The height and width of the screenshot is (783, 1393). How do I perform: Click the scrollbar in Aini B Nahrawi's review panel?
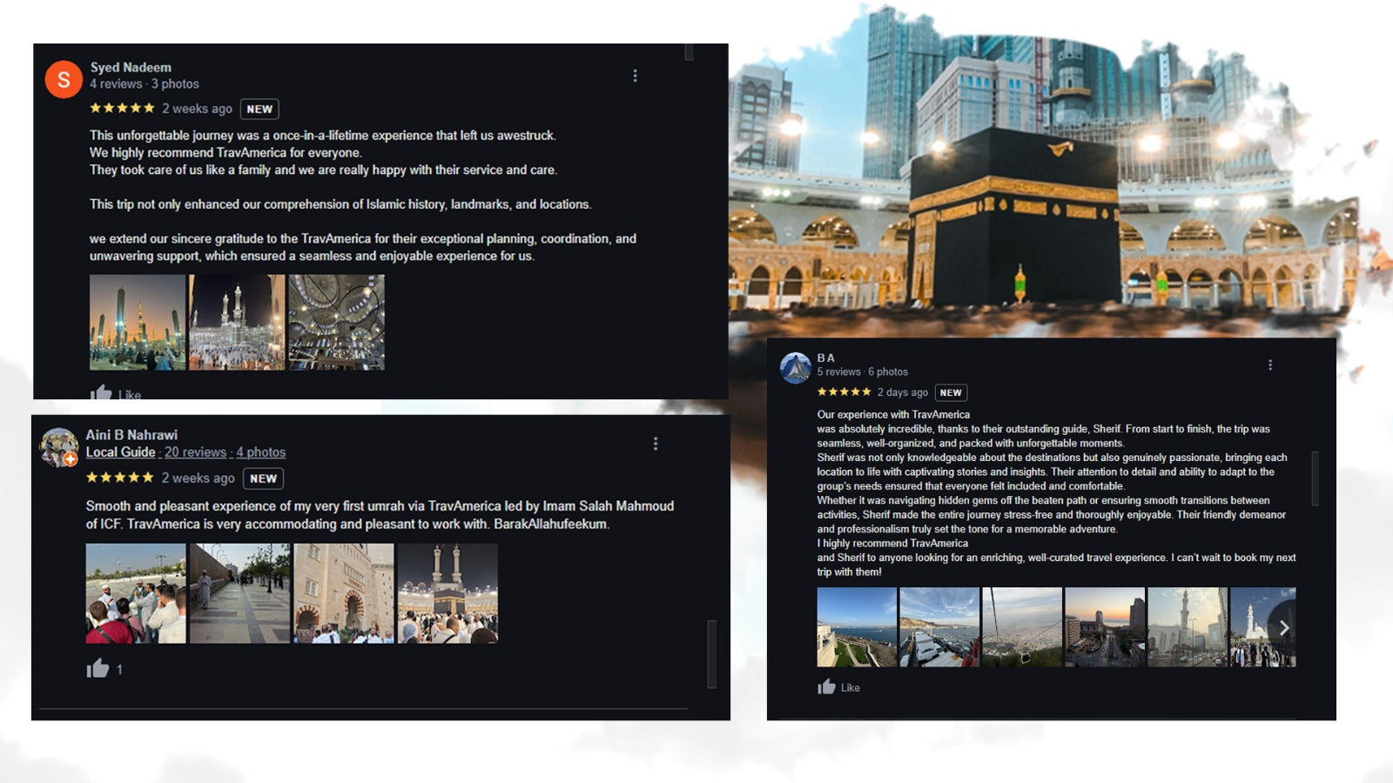pyautogui.click(x=712, y=654)
